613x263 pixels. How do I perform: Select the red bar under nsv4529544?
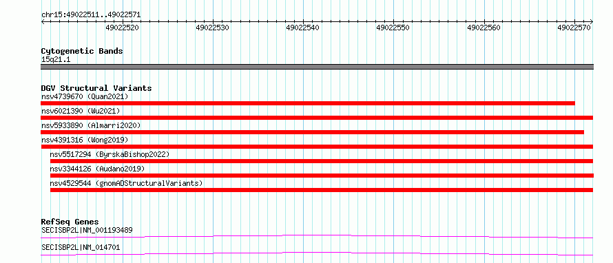coord(322,190)
